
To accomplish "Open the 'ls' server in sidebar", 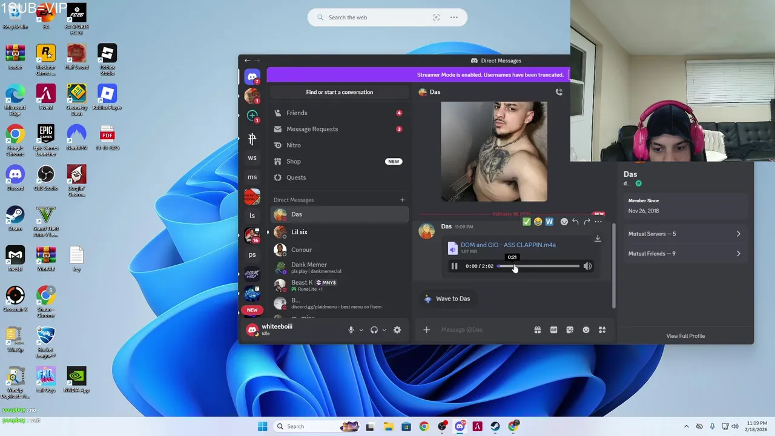I will 252,216.
